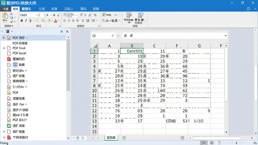
Task: Expand the last sidebar tree item
Action: 4,137
